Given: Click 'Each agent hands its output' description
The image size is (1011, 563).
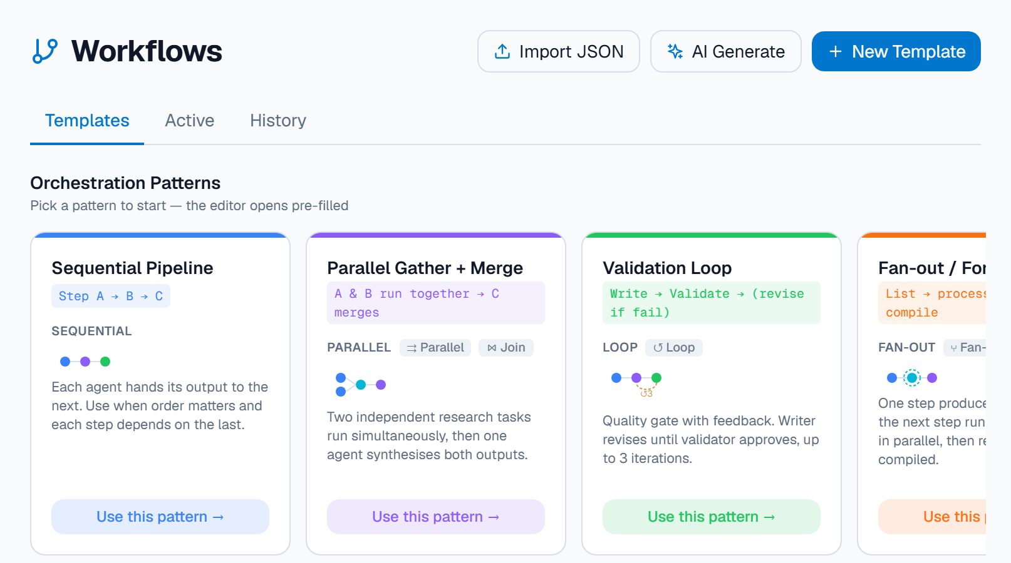Looking at the screenshot, I should click(160, 406).
